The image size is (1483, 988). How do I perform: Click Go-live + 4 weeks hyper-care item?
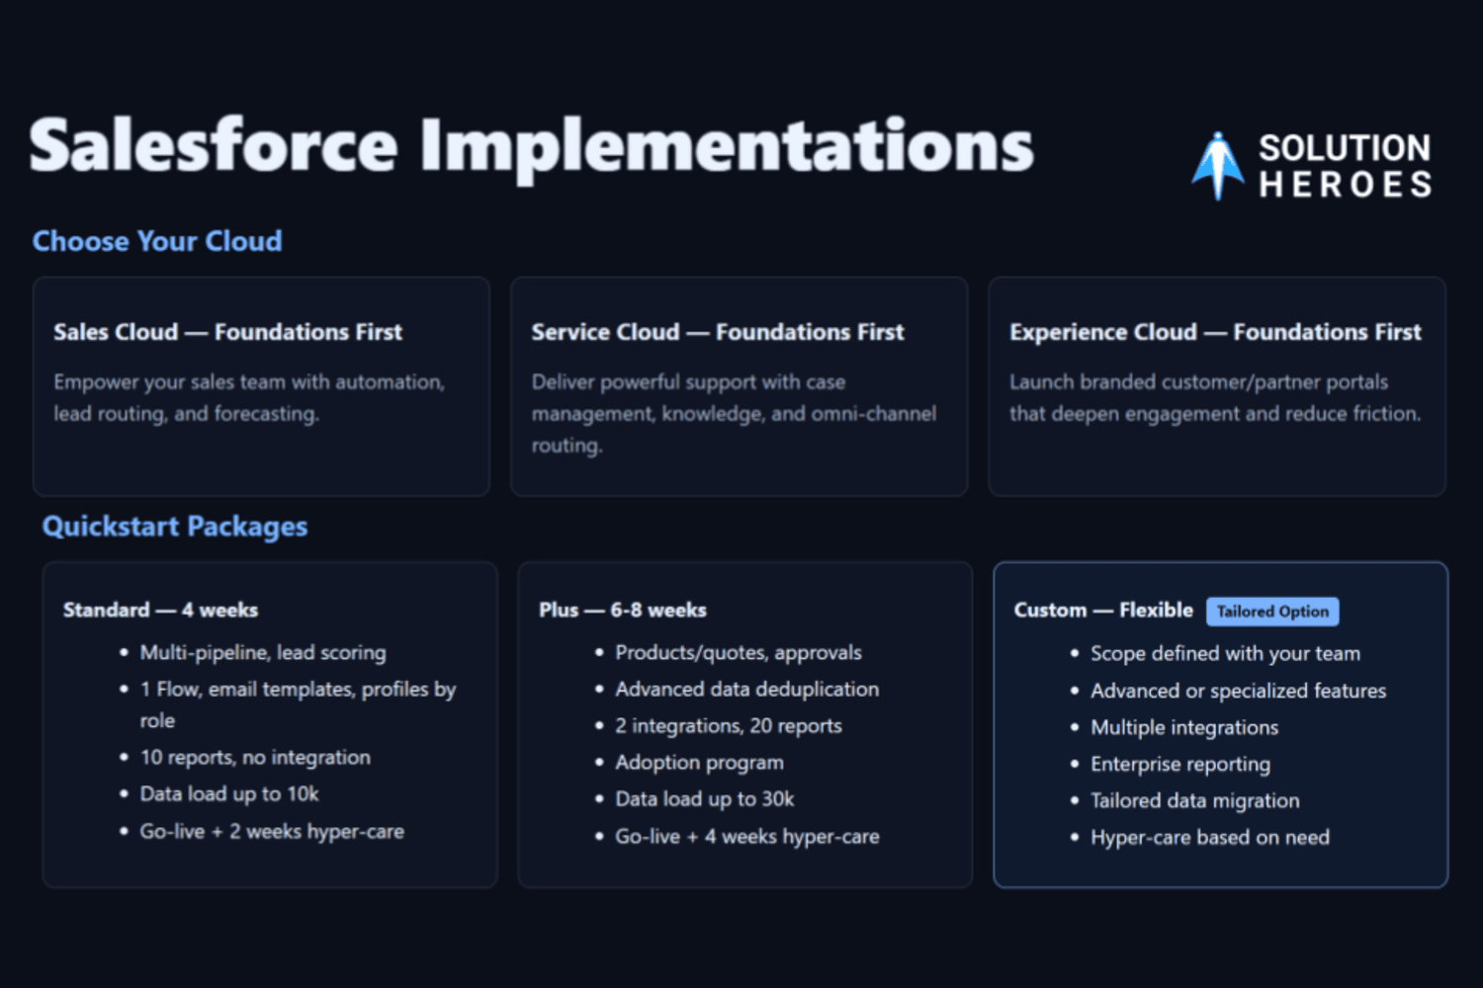(746, 837)
